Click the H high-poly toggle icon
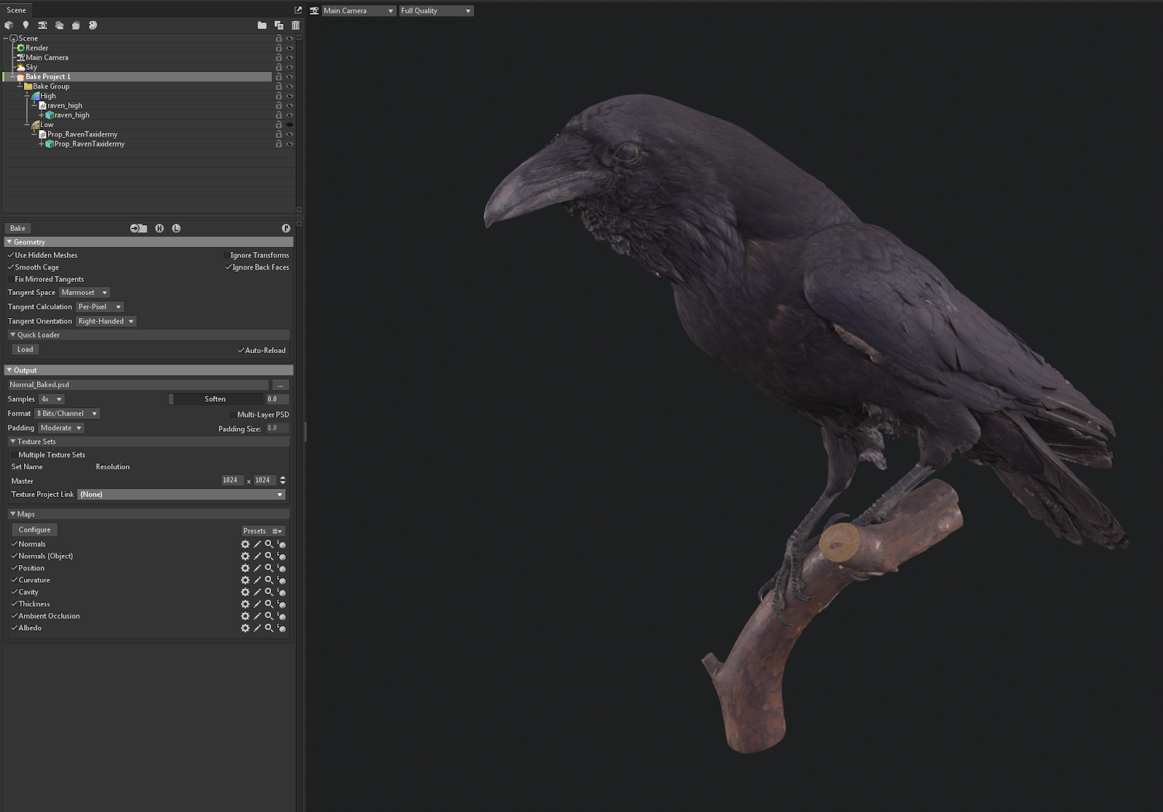Image resolution: width=1163 pixels, height=812 pixels. [159, 228]
